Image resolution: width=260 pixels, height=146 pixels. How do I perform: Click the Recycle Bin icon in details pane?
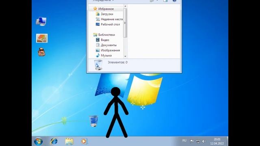(x=98, y=65)
